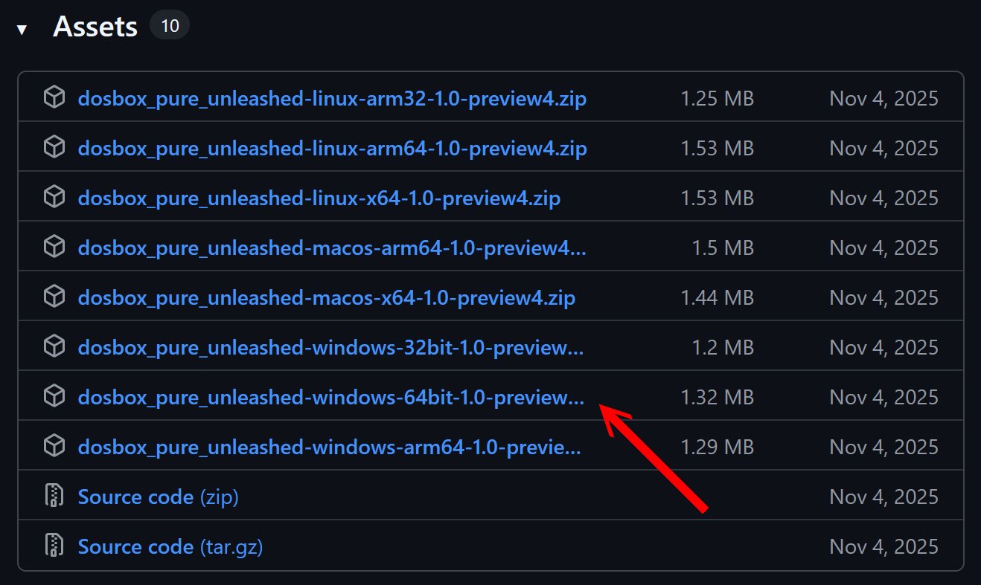
Task: Download the macos-x64 preview4 zip
Action: tap(326, 297)
